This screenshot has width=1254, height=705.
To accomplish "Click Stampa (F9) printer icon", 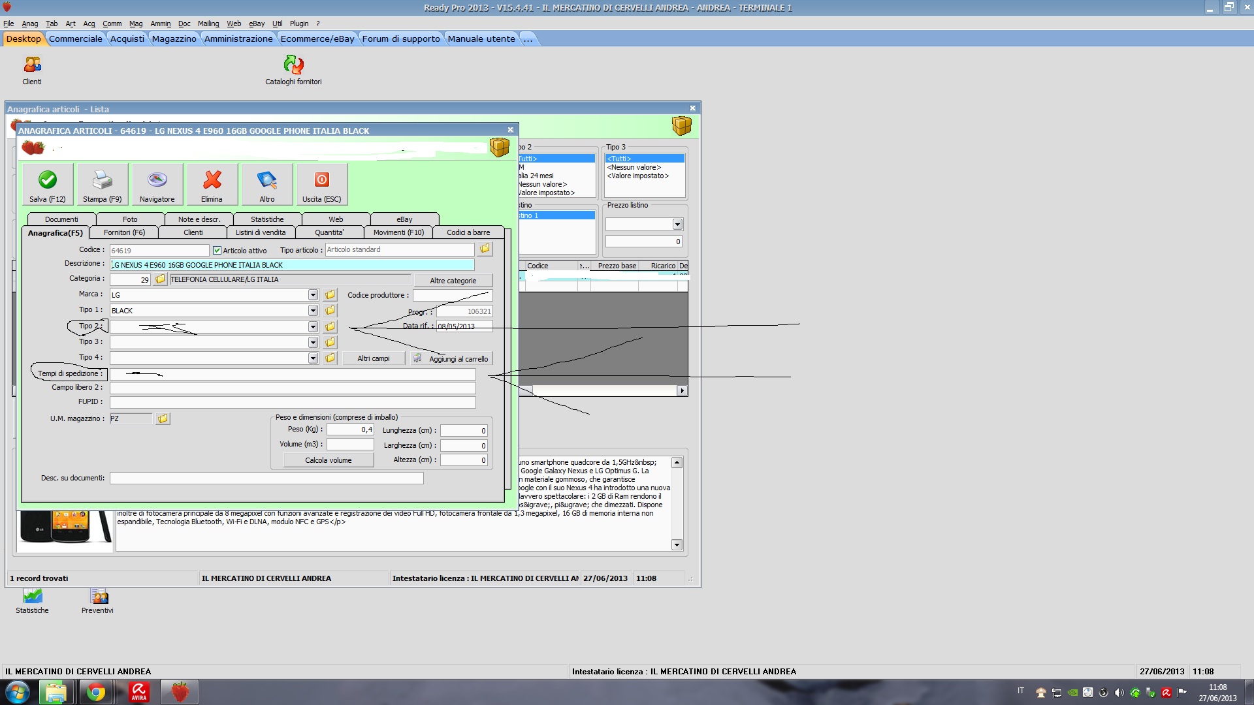I will tap(102, 180).
